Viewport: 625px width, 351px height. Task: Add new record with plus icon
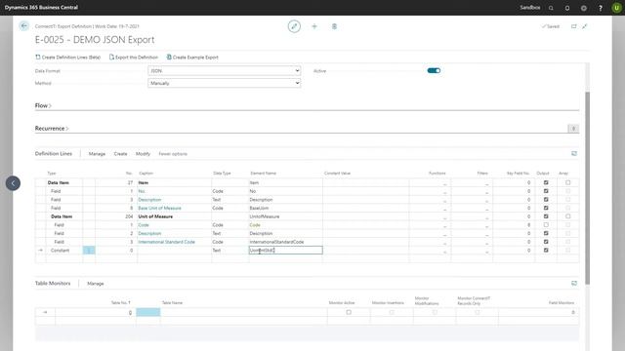[314, 26]
